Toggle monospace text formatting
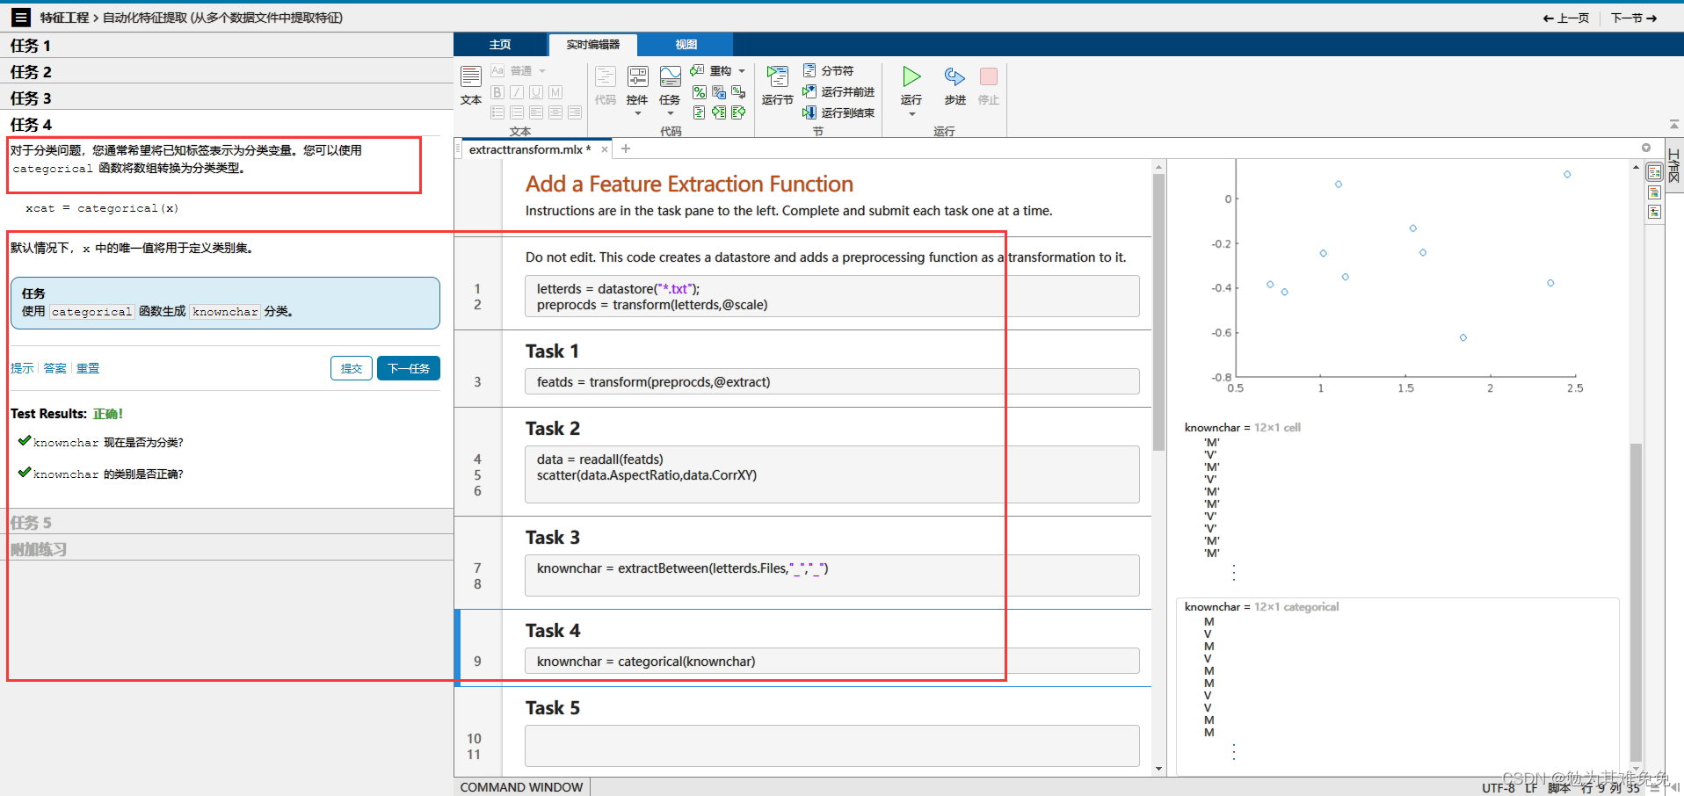The width and height of the screenshot is (1684, 796). pos(555,91)
